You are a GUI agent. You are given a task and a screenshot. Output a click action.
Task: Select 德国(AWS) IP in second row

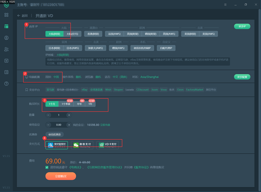point(118,48)
